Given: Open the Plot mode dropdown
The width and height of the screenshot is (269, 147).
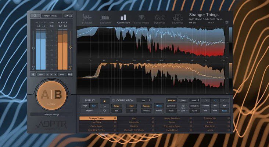Looking at the screenshot, I should 144,101.
